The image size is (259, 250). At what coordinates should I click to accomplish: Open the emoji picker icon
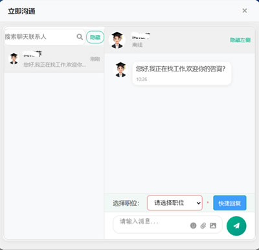193,225
